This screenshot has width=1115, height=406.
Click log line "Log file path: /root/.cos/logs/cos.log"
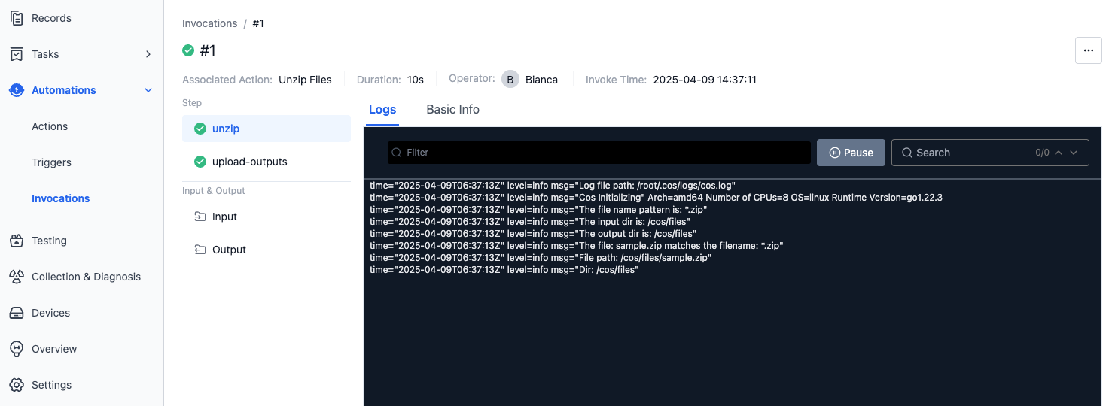(553, 185)
